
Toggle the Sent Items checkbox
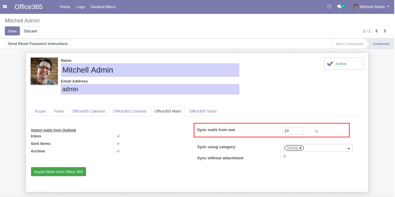point(118,144)
